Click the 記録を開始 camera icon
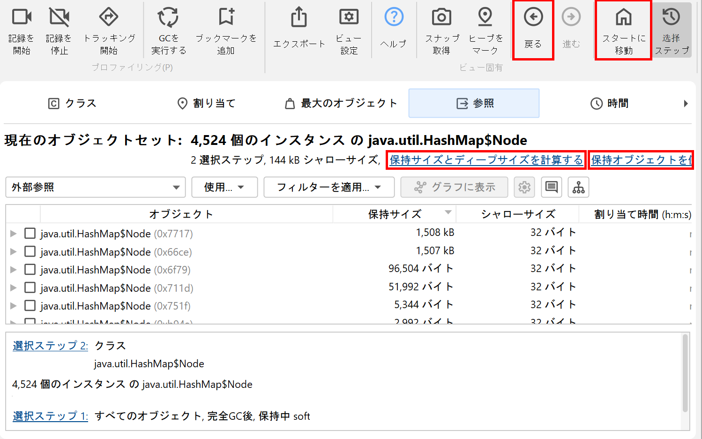The image size is (702, 439). pyautogui.click(x=22, y=18)
